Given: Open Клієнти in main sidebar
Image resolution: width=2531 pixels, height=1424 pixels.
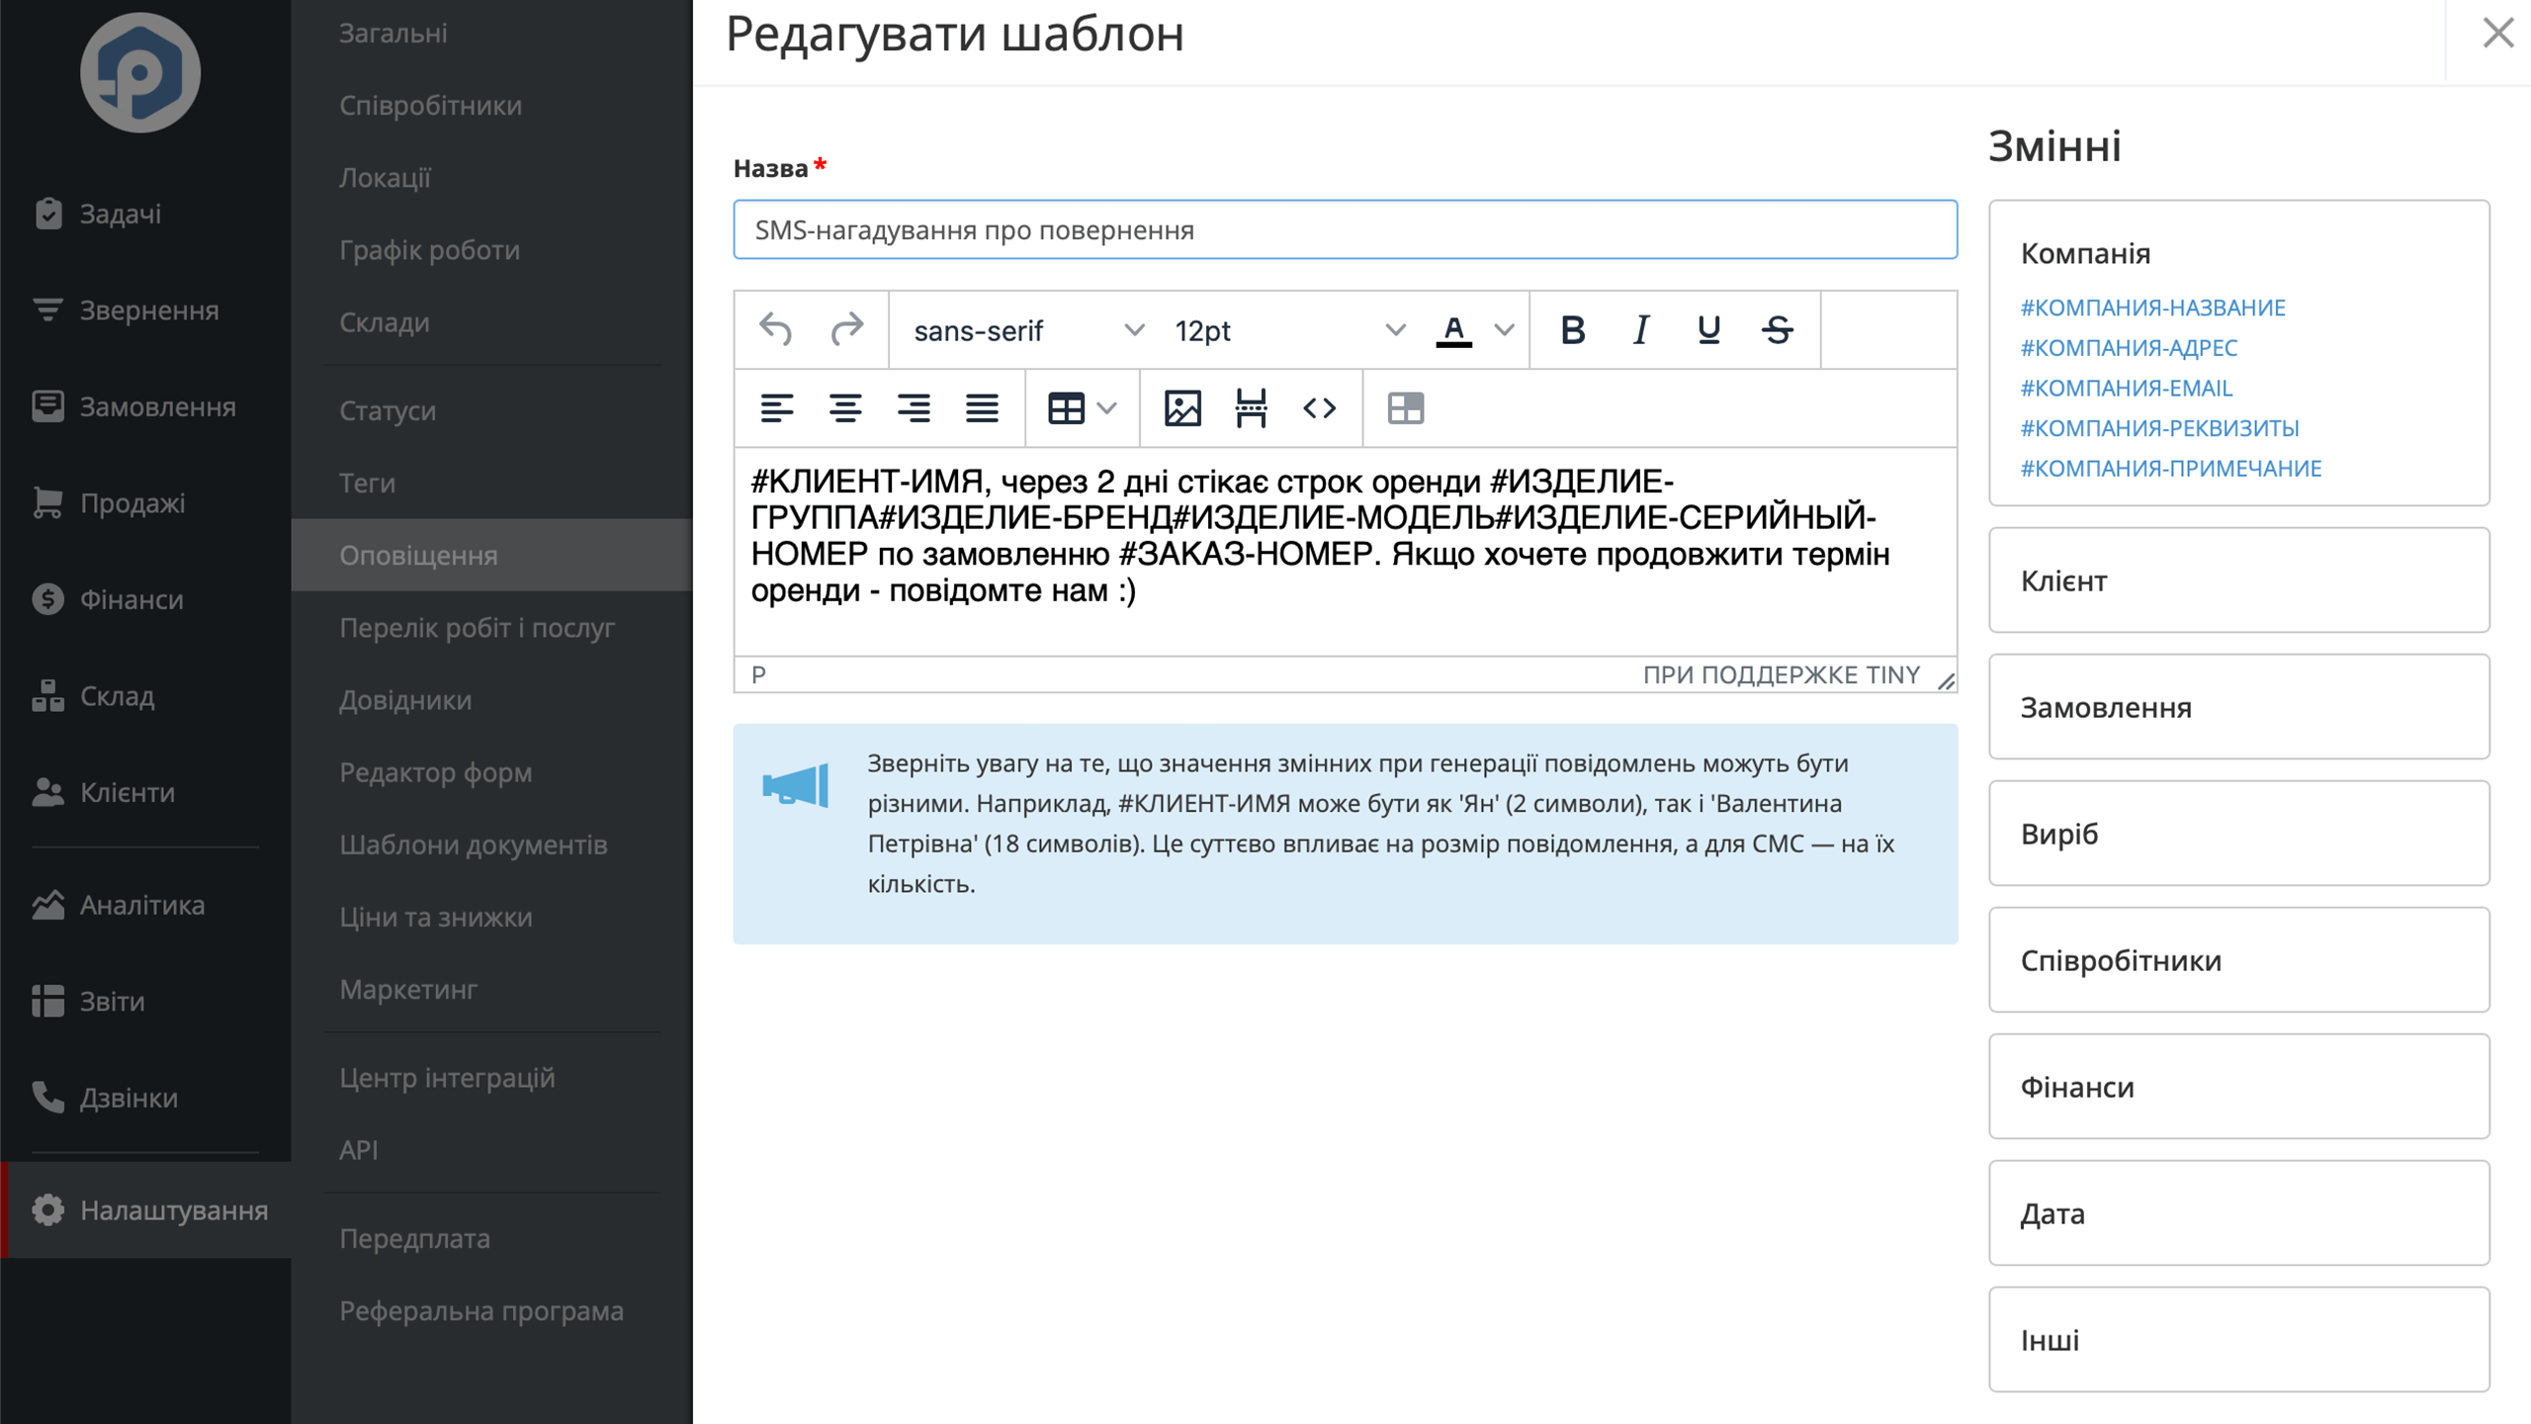Looking at the screenshot, I should pos(145,792).
